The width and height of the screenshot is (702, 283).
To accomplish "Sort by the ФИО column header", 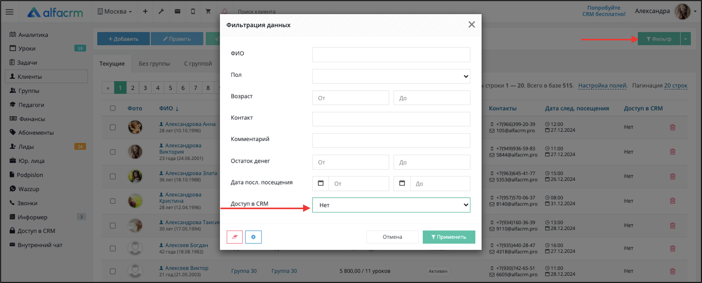I will (169, 108).
